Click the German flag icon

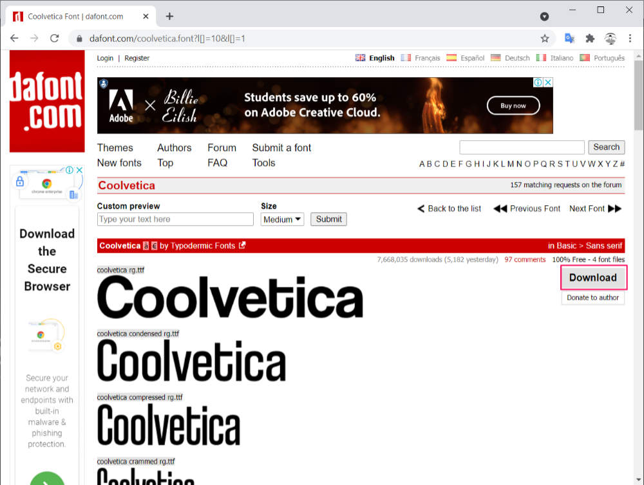pos(496,58)
